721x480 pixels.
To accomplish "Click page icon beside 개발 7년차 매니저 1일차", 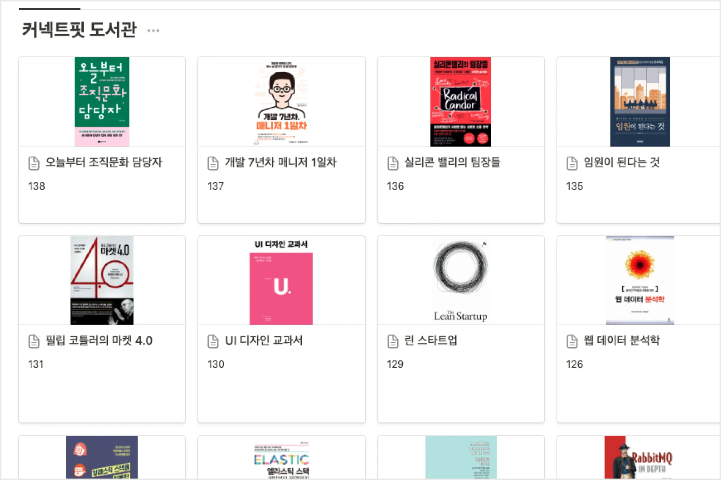I will [213, 163].
